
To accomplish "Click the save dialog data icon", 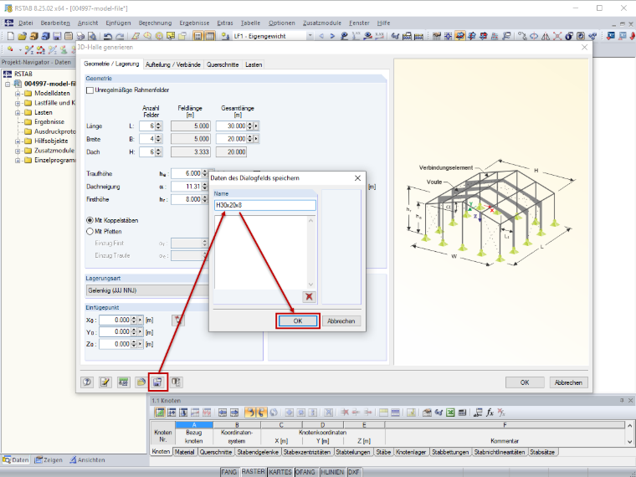I will (x=158, y=382).
